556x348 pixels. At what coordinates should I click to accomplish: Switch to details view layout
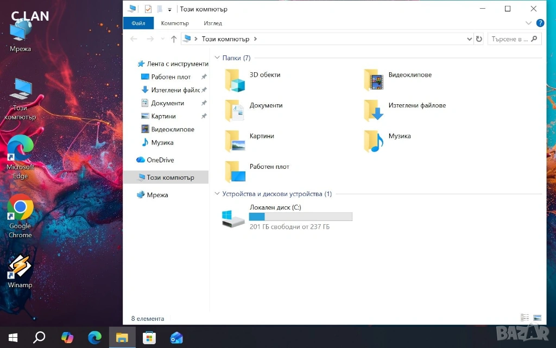click(525, 318)
